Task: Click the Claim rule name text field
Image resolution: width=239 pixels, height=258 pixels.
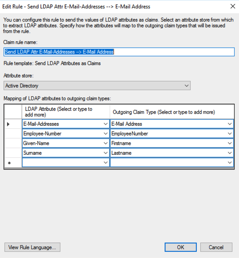Action: [x=119, y=52]
